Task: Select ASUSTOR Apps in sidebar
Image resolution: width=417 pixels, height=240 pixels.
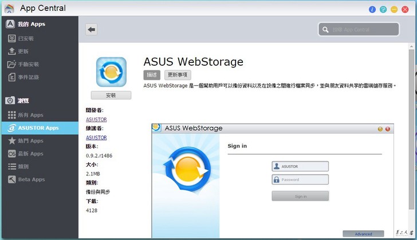Action: click(38, 128)
